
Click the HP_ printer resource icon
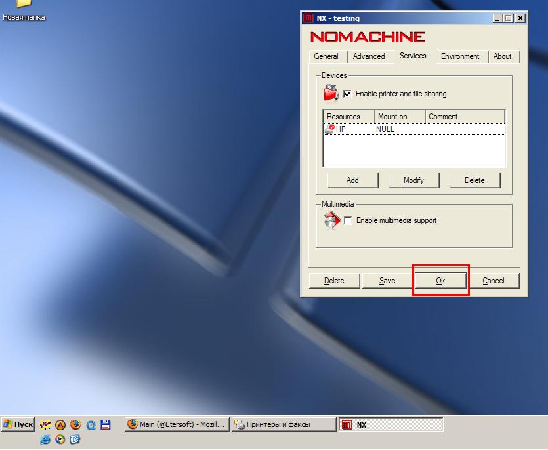pos(329,129)
